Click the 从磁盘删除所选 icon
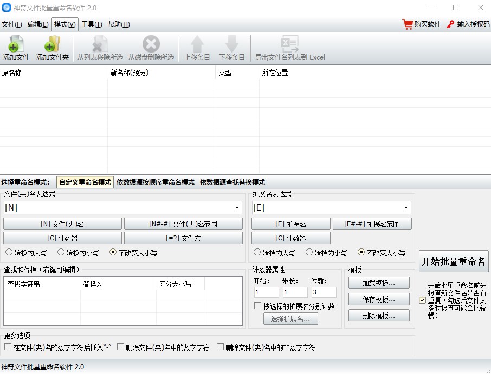 (x=151, y=44)
